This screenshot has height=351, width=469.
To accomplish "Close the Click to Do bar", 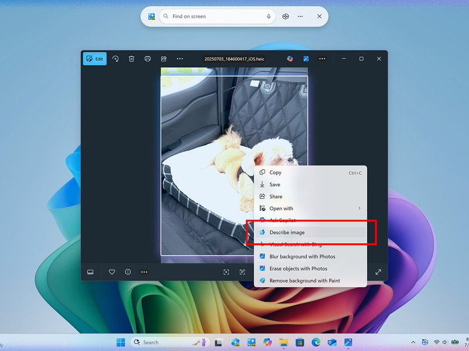I will (320, 16).
